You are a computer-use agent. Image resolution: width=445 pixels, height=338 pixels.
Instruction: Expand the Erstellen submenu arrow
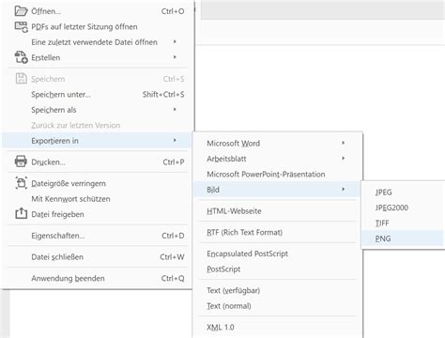pyautogui.click(x=175, y=57)
